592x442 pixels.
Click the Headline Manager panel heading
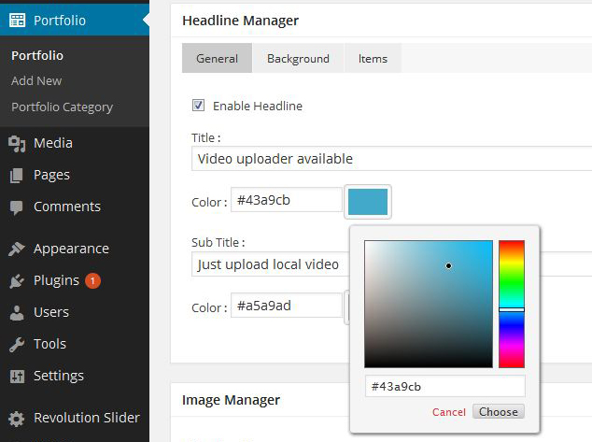[241, 21]
